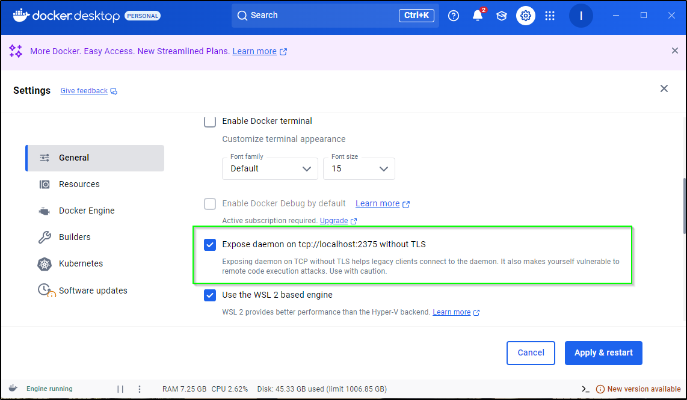Viewport: 687px width, 400px height.
Task: Switch to the Docker Engine settings tab
Action: (86, 211)
